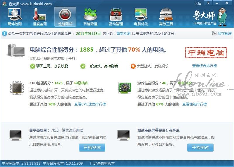Click the camera icon beside 保存截屏
Screen dimensions: 234x167
pyautogui.click(x=214, y=33)
